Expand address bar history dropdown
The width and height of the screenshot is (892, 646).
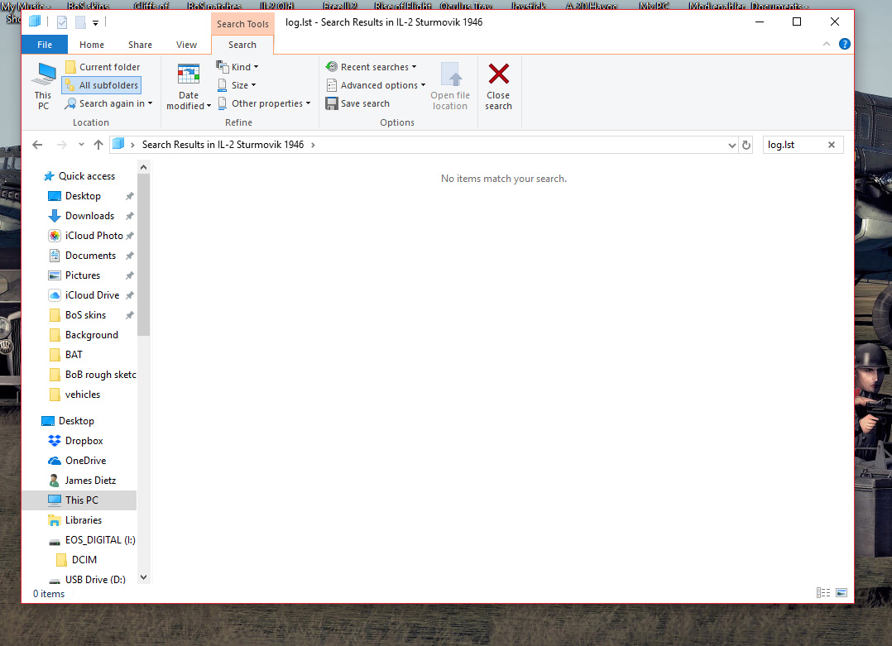pos(731,146)
